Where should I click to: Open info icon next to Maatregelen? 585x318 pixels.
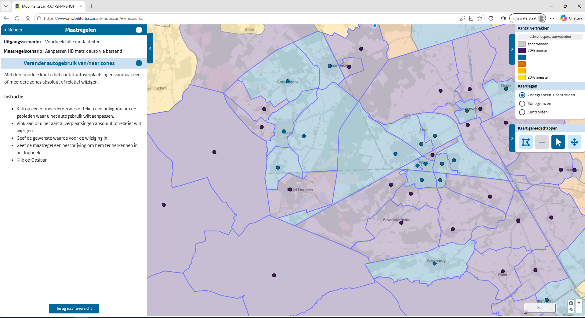tap(139, 30)
